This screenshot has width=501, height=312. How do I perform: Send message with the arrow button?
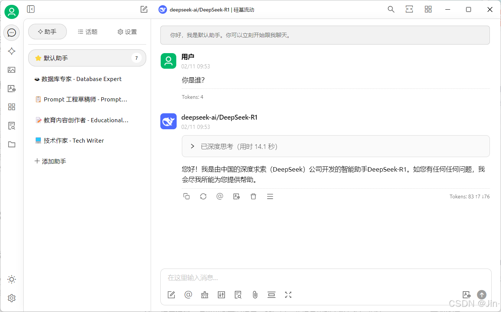(482, 295)
